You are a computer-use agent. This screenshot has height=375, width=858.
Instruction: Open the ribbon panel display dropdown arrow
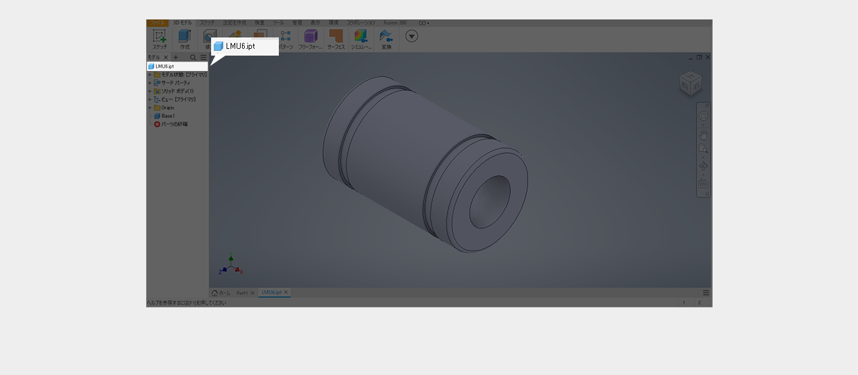(x=412, y=36)
